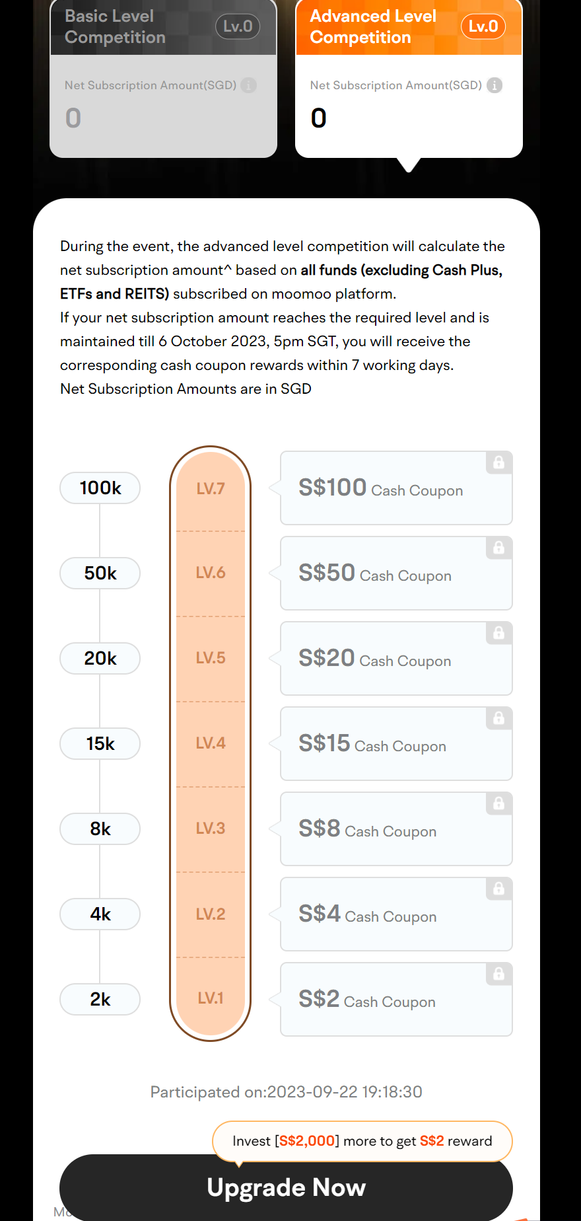
Task: Tap lock icon on S$15 Cash Coupon
Action: coord(499,718)
